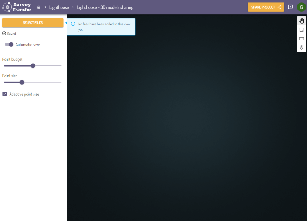
Task: Click the Survey Transfer logo
Action: click(17, 7)
